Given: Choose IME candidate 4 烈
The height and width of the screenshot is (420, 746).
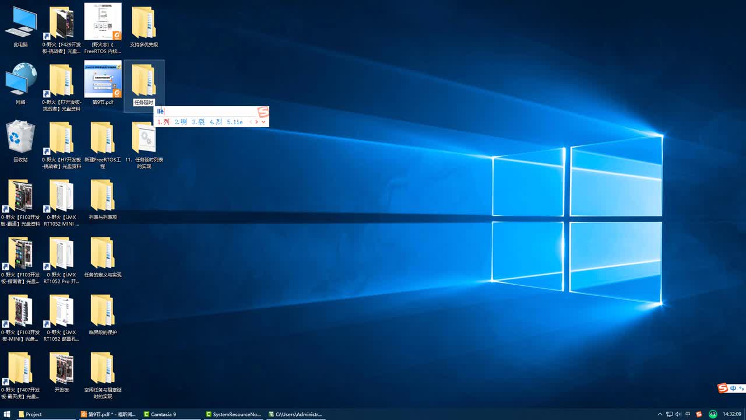Looking at the screenshot, I should tap(216, 122).
